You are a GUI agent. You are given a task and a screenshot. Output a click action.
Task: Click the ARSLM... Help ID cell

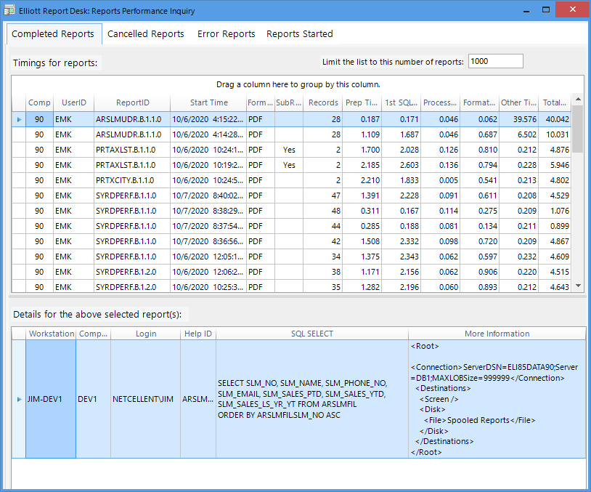[198, 399]
